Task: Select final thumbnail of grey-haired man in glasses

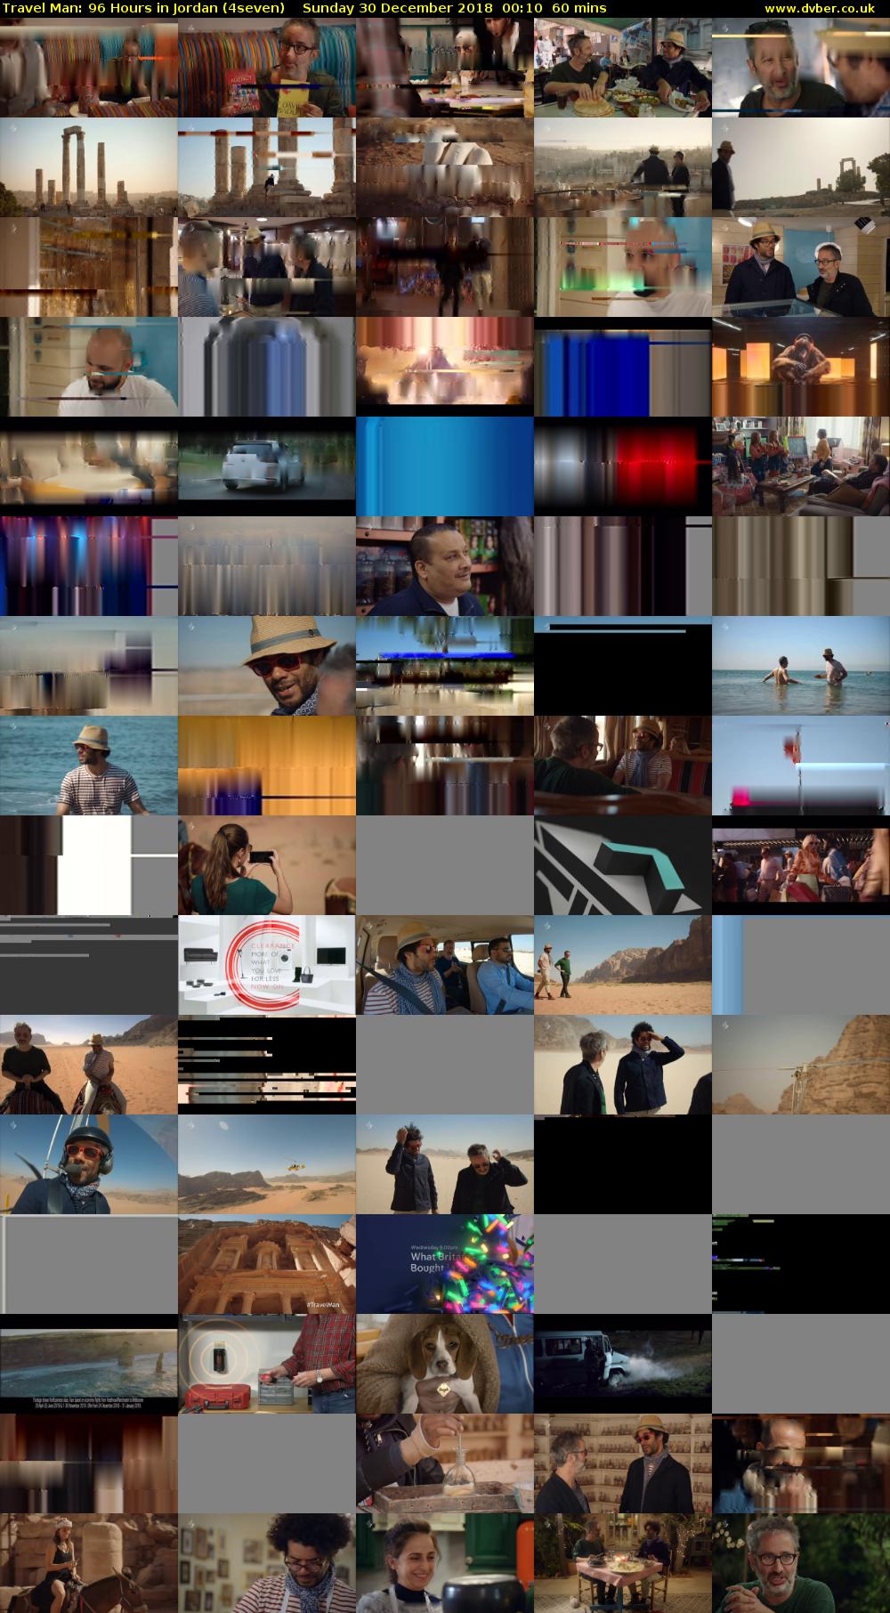Action: click(801, 1563)
